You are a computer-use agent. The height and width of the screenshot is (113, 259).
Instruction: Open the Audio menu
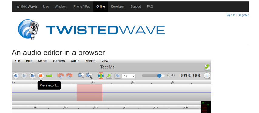(75, 61)
